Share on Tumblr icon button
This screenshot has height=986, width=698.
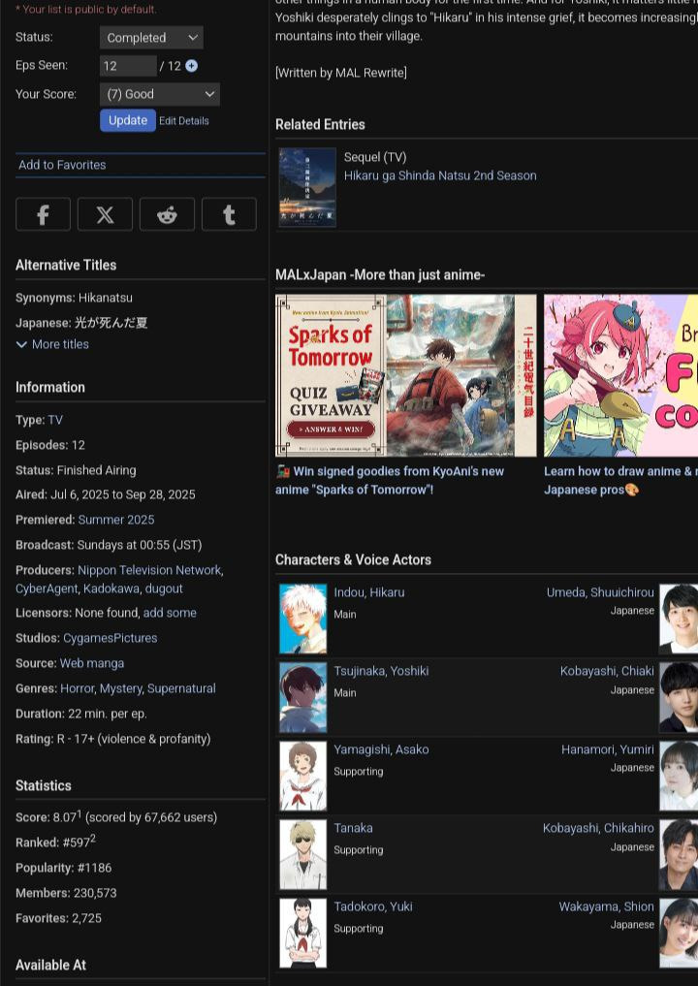tap(229, 214)
